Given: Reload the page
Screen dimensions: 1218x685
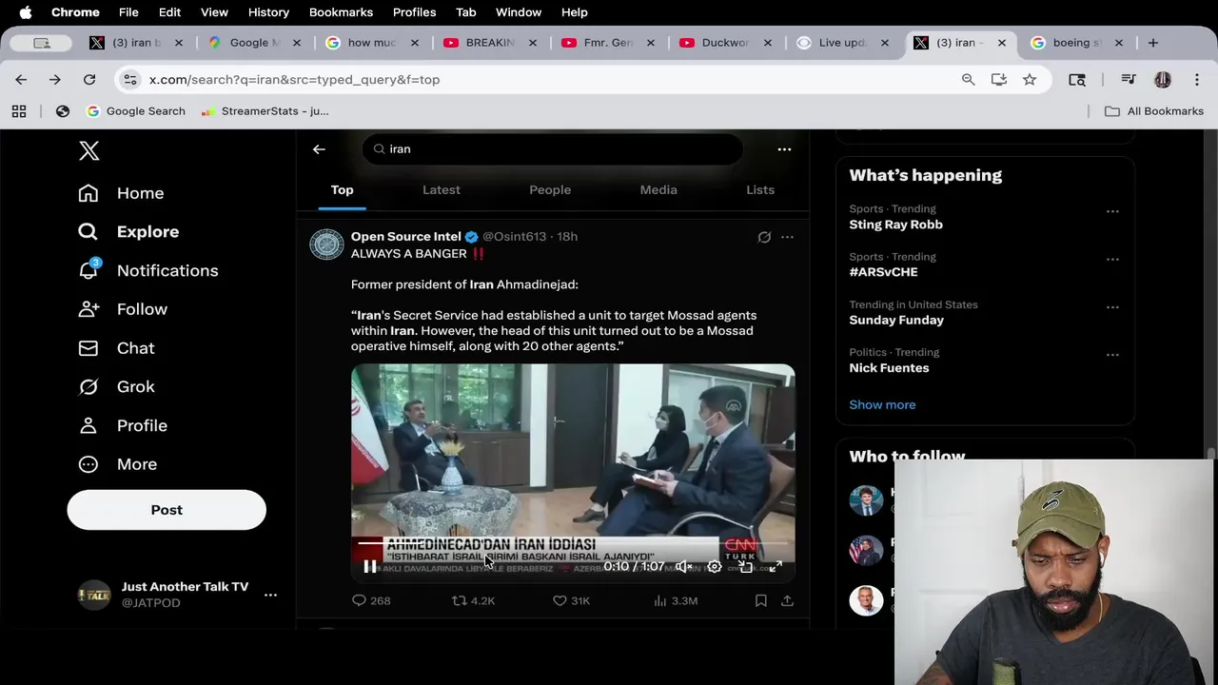Looking at the screenshot, I should [89, 80].
